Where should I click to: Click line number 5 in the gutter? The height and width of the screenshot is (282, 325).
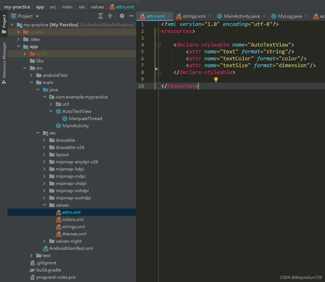coord(142,52)
